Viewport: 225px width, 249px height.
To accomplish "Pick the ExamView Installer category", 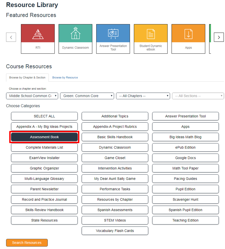I will pos(44,158).
